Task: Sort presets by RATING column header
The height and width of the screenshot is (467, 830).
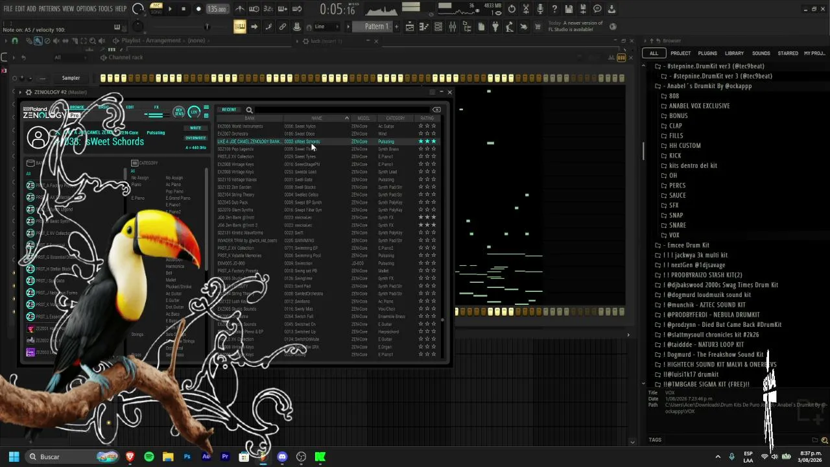Action: (427, 118)
